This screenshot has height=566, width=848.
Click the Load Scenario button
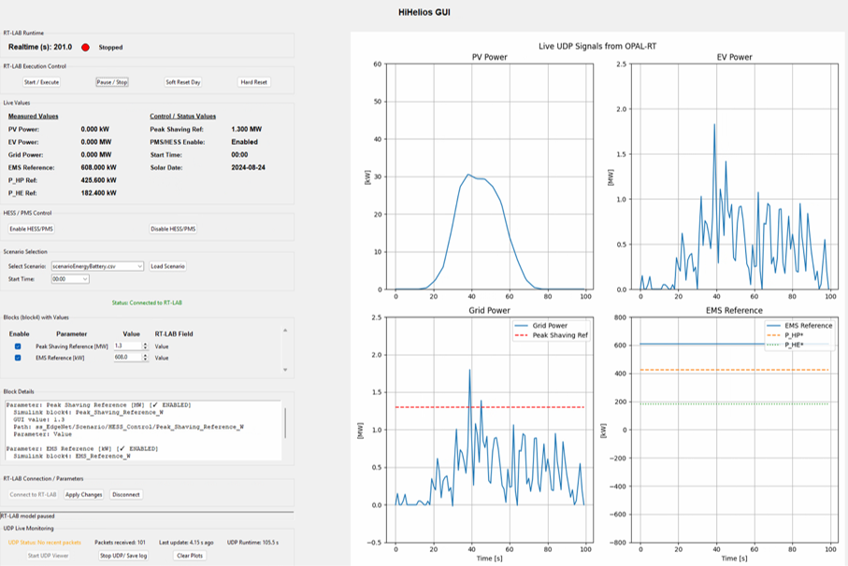167,266
